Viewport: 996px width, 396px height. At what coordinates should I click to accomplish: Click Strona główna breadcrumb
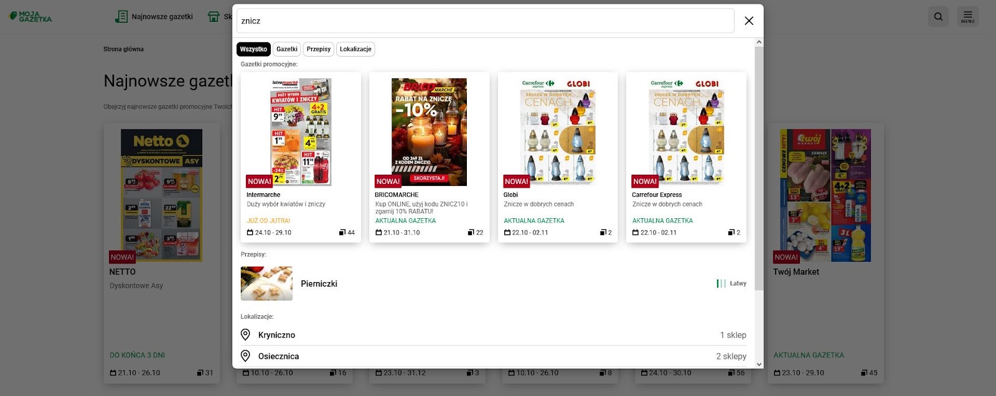[123, 49]
